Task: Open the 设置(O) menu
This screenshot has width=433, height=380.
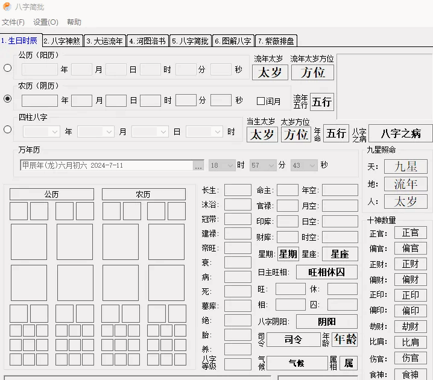Action: (x=46, y=22)
